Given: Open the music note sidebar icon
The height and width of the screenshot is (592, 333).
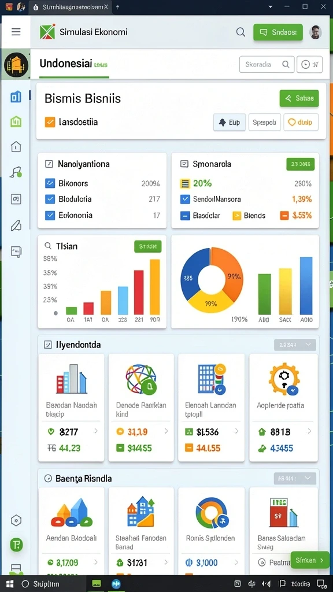Looking at the screenshot, I should pyautogui.click(x=16, y=172).
